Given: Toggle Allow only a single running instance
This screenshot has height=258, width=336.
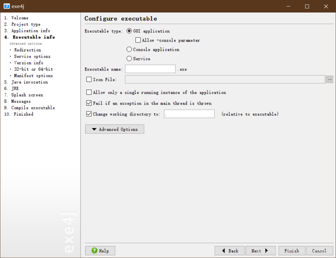Looking at the screenshot, I should (x=89, y=92).
